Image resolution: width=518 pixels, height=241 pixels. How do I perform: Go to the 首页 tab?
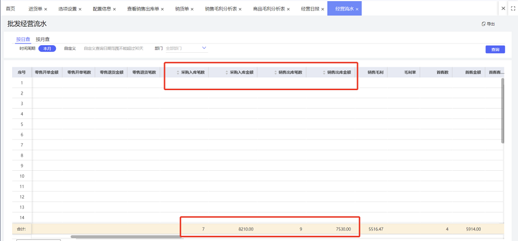pyautogui.click(x=10, y=9)
